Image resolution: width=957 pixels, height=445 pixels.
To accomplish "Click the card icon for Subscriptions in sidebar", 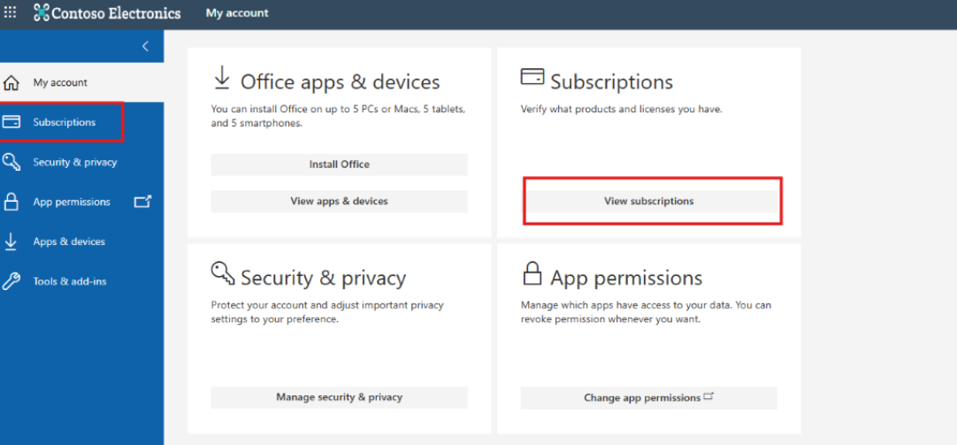I will coord(11,122).
